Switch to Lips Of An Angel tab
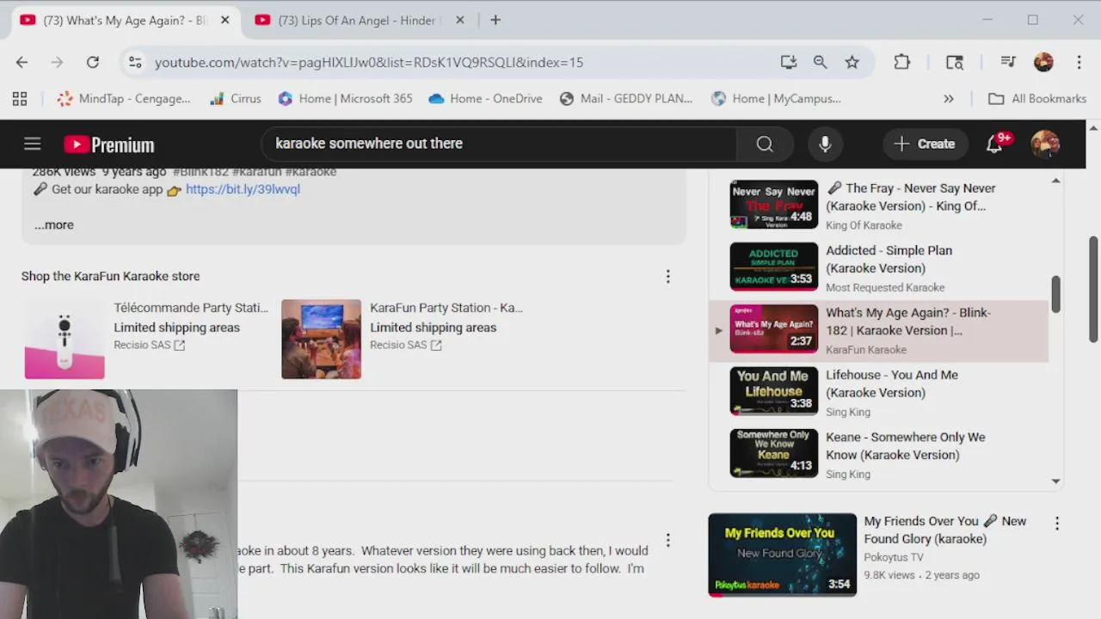The width and height of the screenshot is (1101, 619). (x=360, y=20)
